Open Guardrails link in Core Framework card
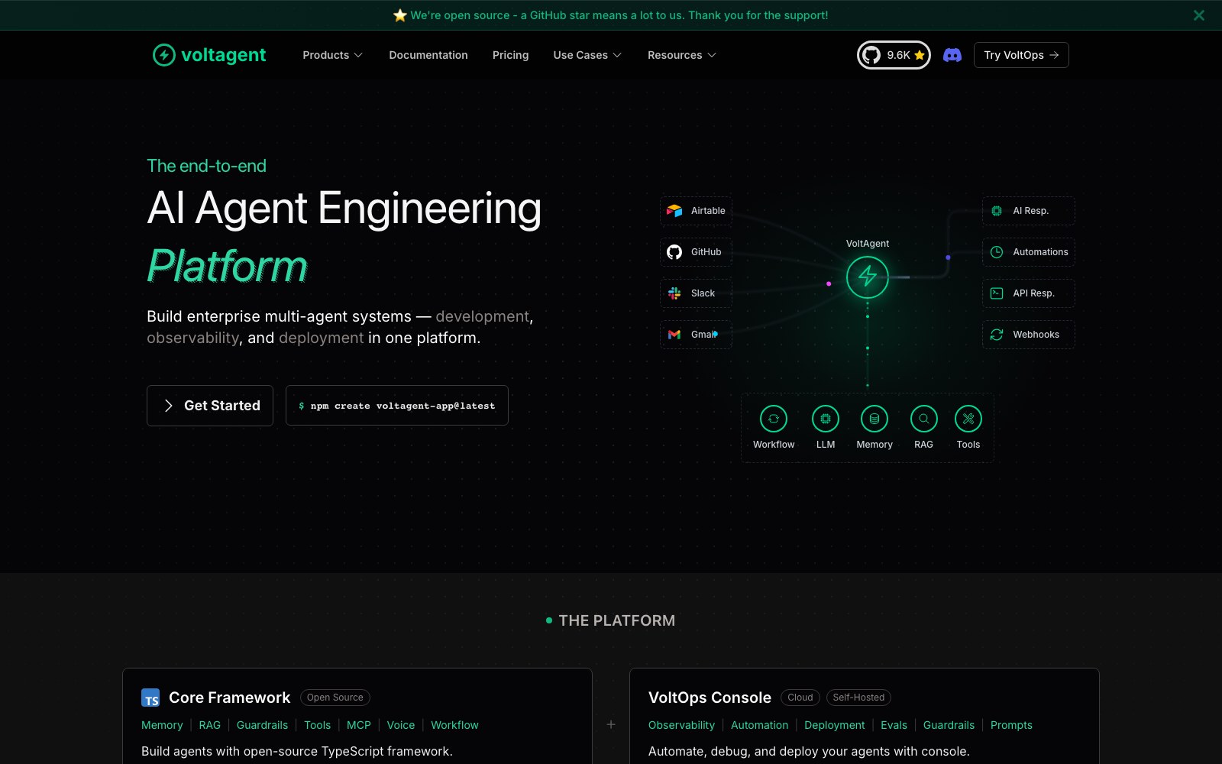Screen dimensions: 1222x764 pyautogui.click(x=262, y=725)
